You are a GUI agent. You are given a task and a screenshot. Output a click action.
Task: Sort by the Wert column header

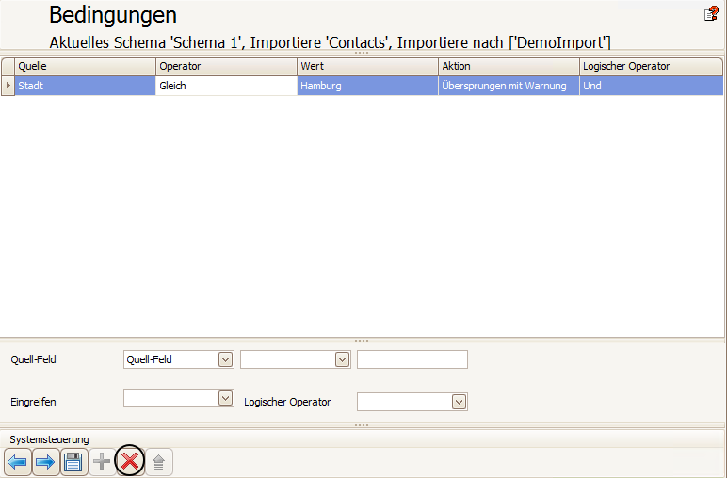[x=367, y=66]
